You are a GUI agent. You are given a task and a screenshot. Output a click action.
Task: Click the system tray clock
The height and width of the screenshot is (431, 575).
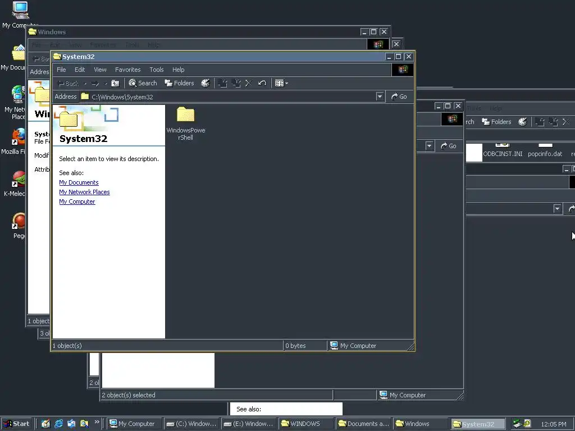553,424
